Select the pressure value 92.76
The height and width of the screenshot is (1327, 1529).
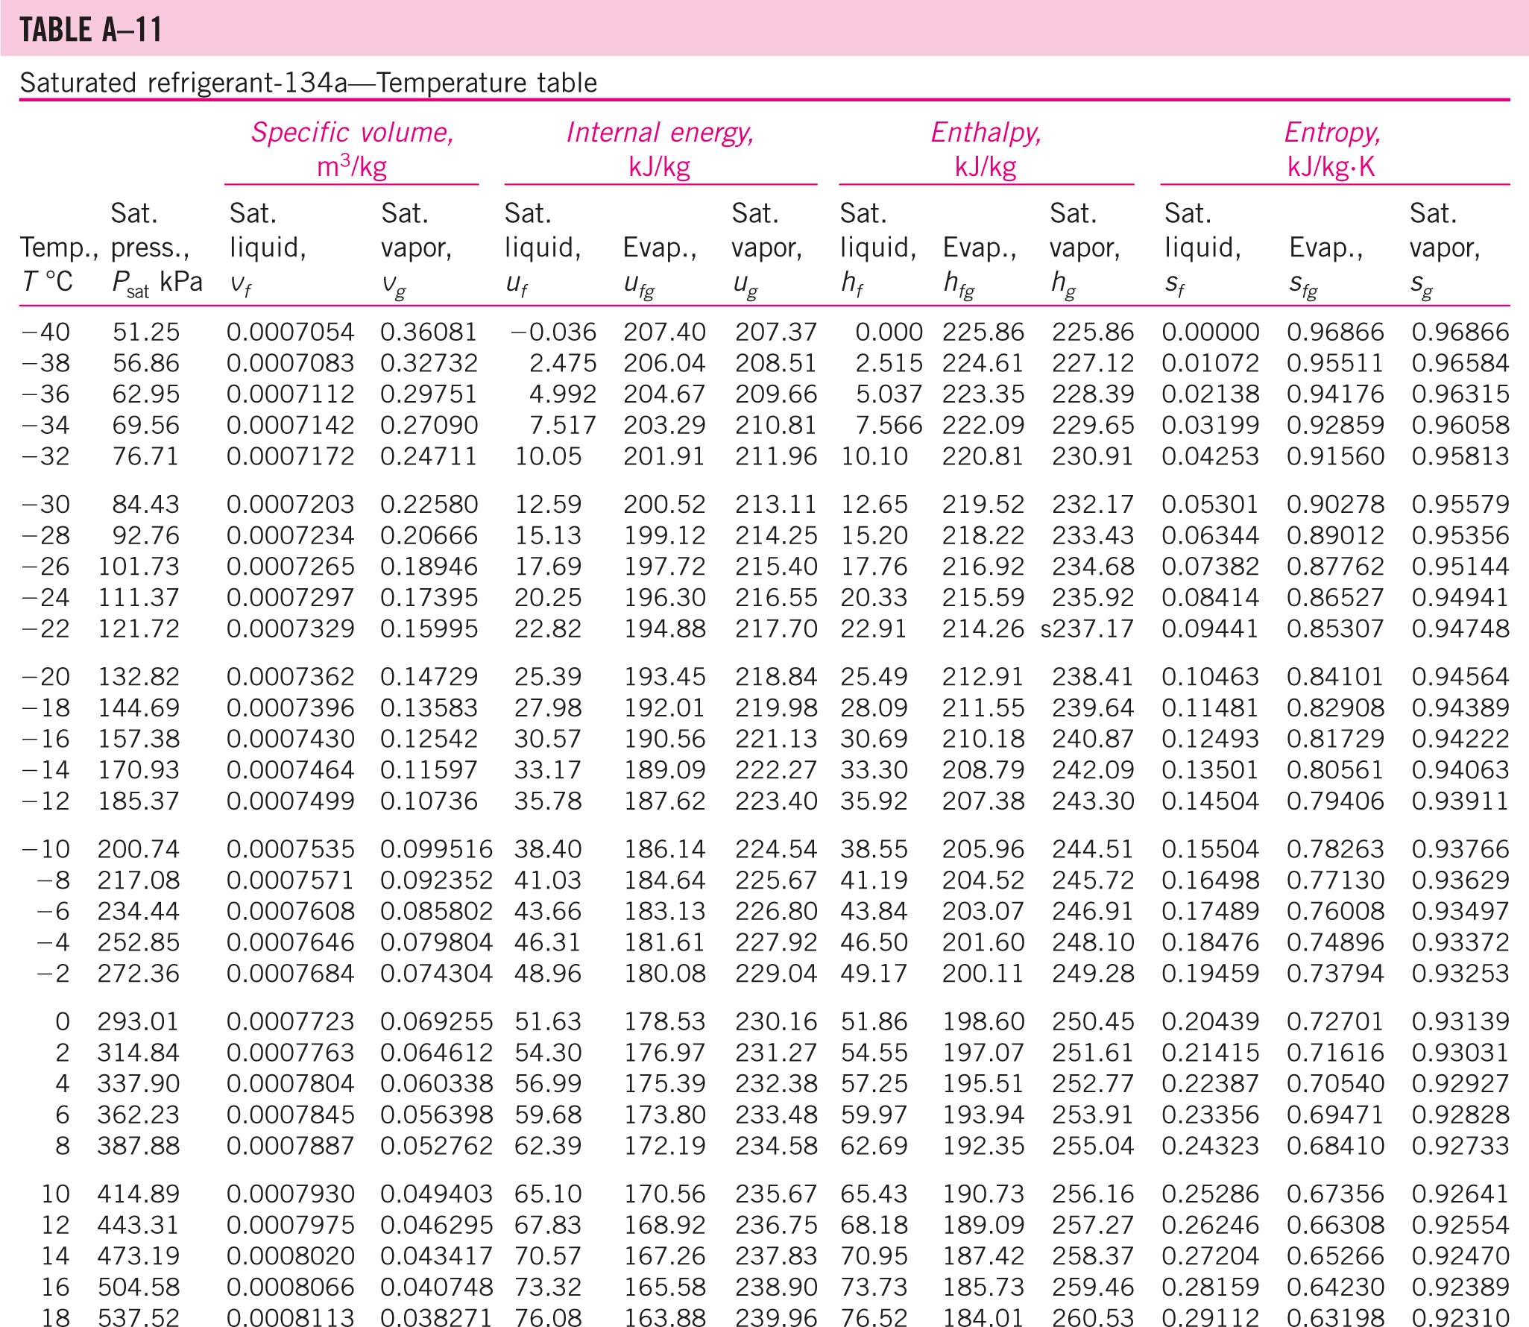click(146, 536)
